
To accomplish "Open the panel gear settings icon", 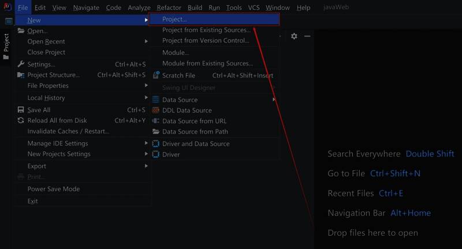I will 294,36.
